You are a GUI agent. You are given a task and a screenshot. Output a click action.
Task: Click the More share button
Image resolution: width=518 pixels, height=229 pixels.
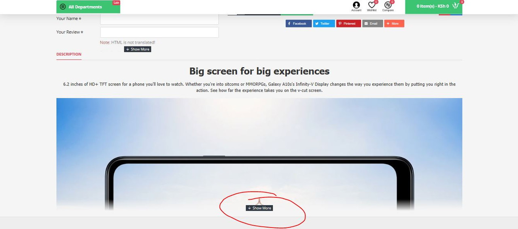(394, 23)
